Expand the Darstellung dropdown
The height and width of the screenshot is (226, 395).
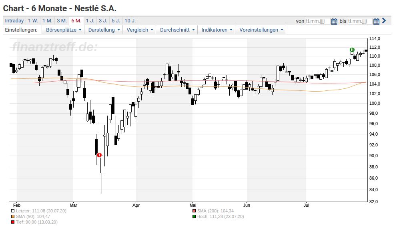point(104,30)
